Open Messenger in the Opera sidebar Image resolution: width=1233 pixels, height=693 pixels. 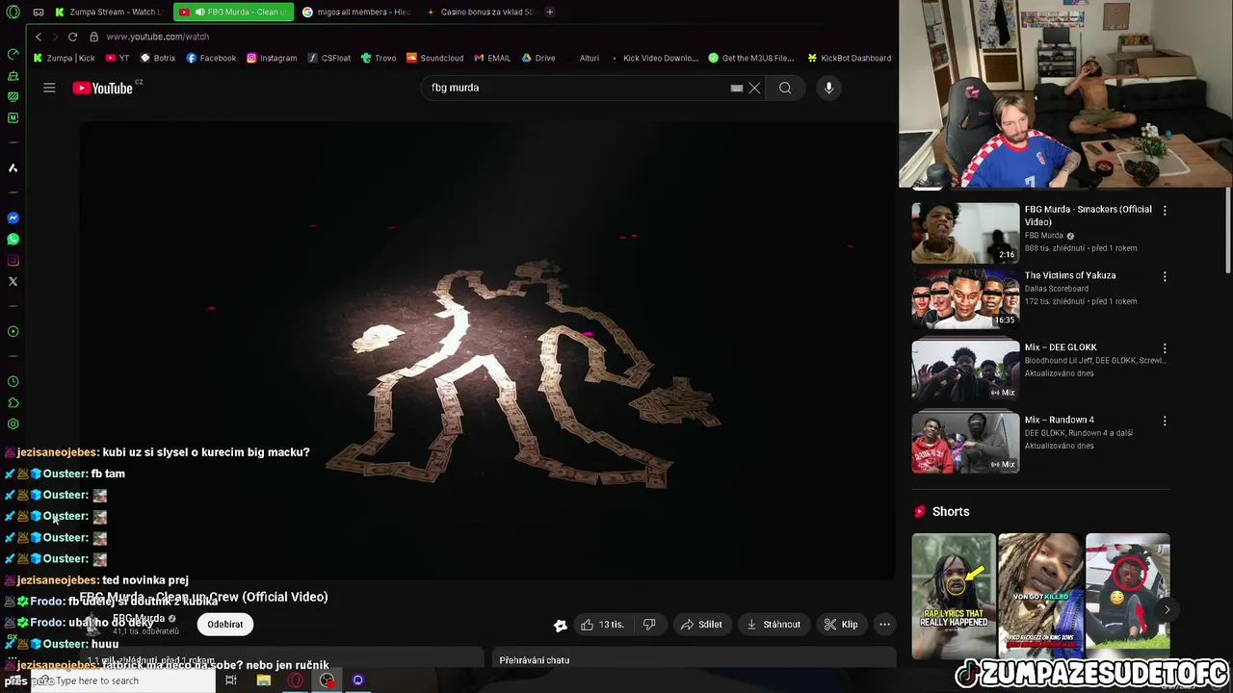click(13, 218)
